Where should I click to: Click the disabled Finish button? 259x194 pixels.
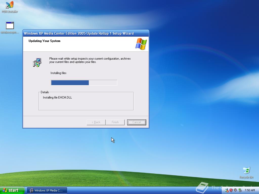coord(115,122)
